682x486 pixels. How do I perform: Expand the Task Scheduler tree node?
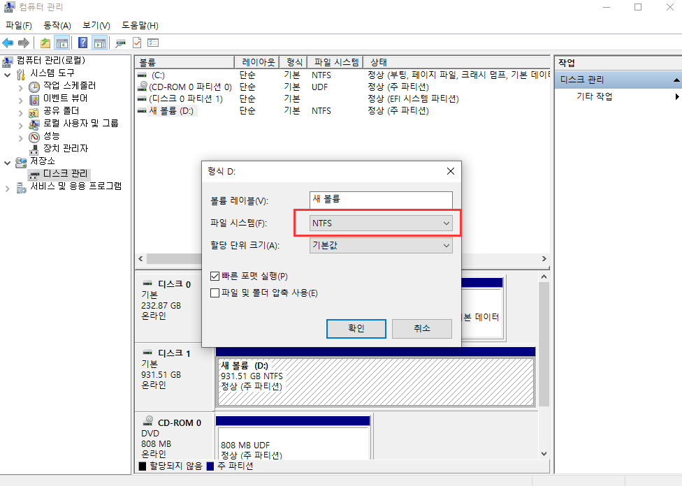tap(20, 88)
